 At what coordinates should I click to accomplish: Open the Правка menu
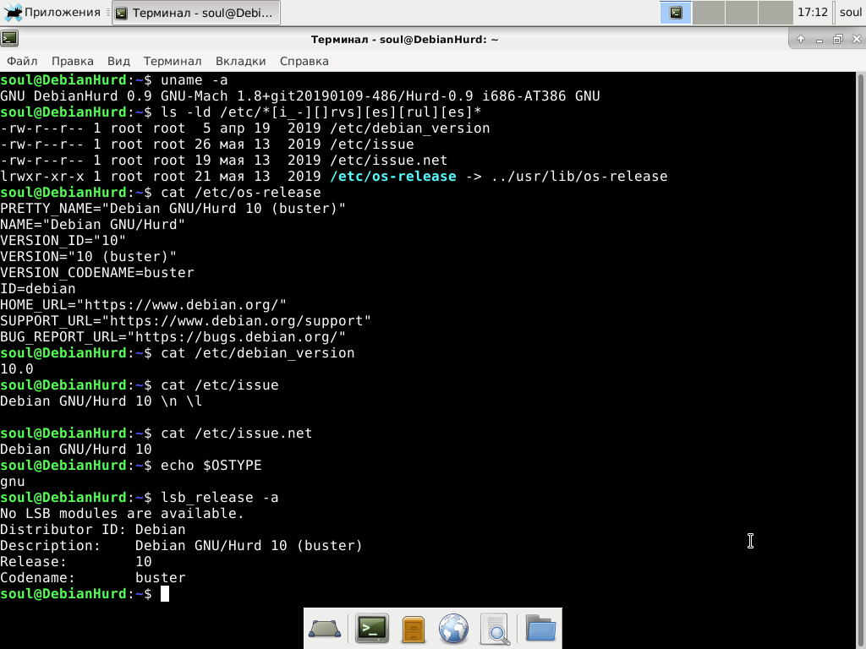click(73, 61)
